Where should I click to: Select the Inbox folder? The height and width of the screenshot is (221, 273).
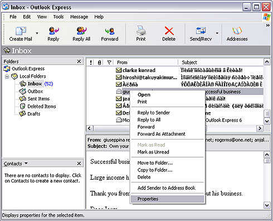click(35, 84)
